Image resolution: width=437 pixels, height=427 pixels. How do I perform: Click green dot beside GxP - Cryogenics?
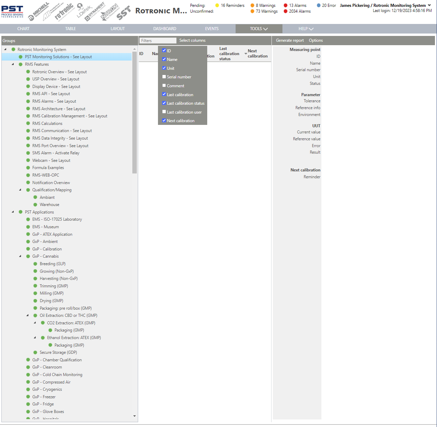point(28,389)
